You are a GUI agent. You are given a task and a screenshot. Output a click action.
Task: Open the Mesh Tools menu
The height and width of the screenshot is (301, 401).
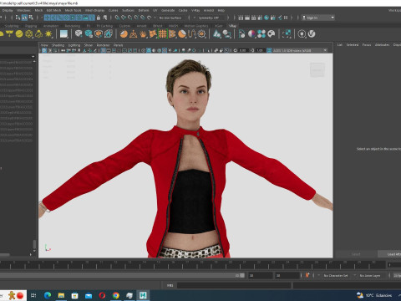coord(73,10)
